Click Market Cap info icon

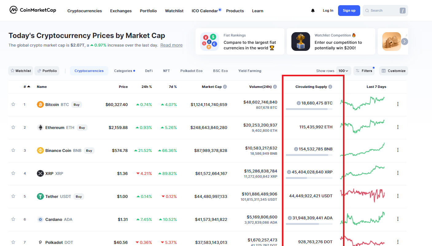[x=225, y=87]
